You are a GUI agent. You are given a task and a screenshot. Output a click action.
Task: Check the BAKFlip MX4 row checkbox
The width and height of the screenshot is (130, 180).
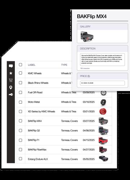pos(21,121)
